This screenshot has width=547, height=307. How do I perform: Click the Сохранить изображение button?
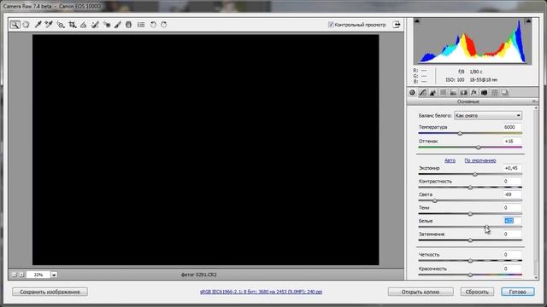[x=50, y=292]
